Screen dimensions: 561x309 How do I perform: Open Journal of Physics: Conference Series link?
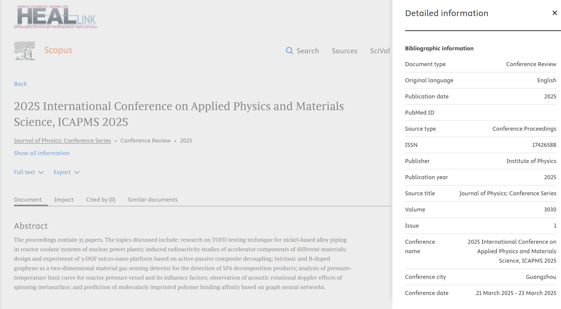(62, 141)
